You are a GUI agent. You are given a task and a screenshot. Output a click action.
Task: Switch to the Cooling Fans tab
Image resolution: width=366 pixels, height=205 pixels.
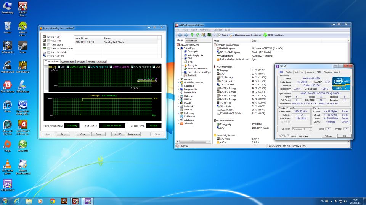click(68, 61)
